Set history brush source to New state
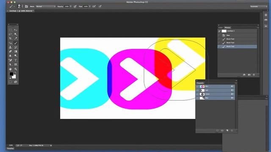Image resolution: width=271 pixels, height=152 pixels. [219, 35]
